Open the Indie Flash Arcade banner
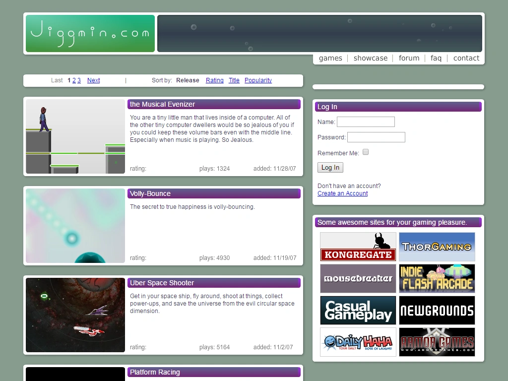 pos(437,278)
